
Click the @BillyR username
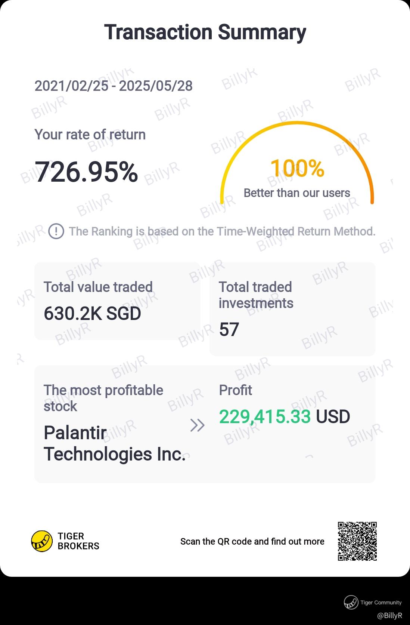(389, 615)
